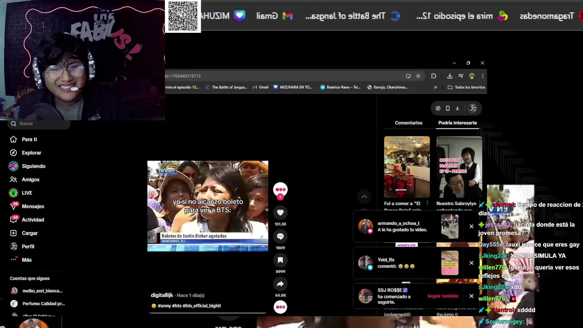Open the LIVE section
583x328 pixels.
[x=27, y=193]
